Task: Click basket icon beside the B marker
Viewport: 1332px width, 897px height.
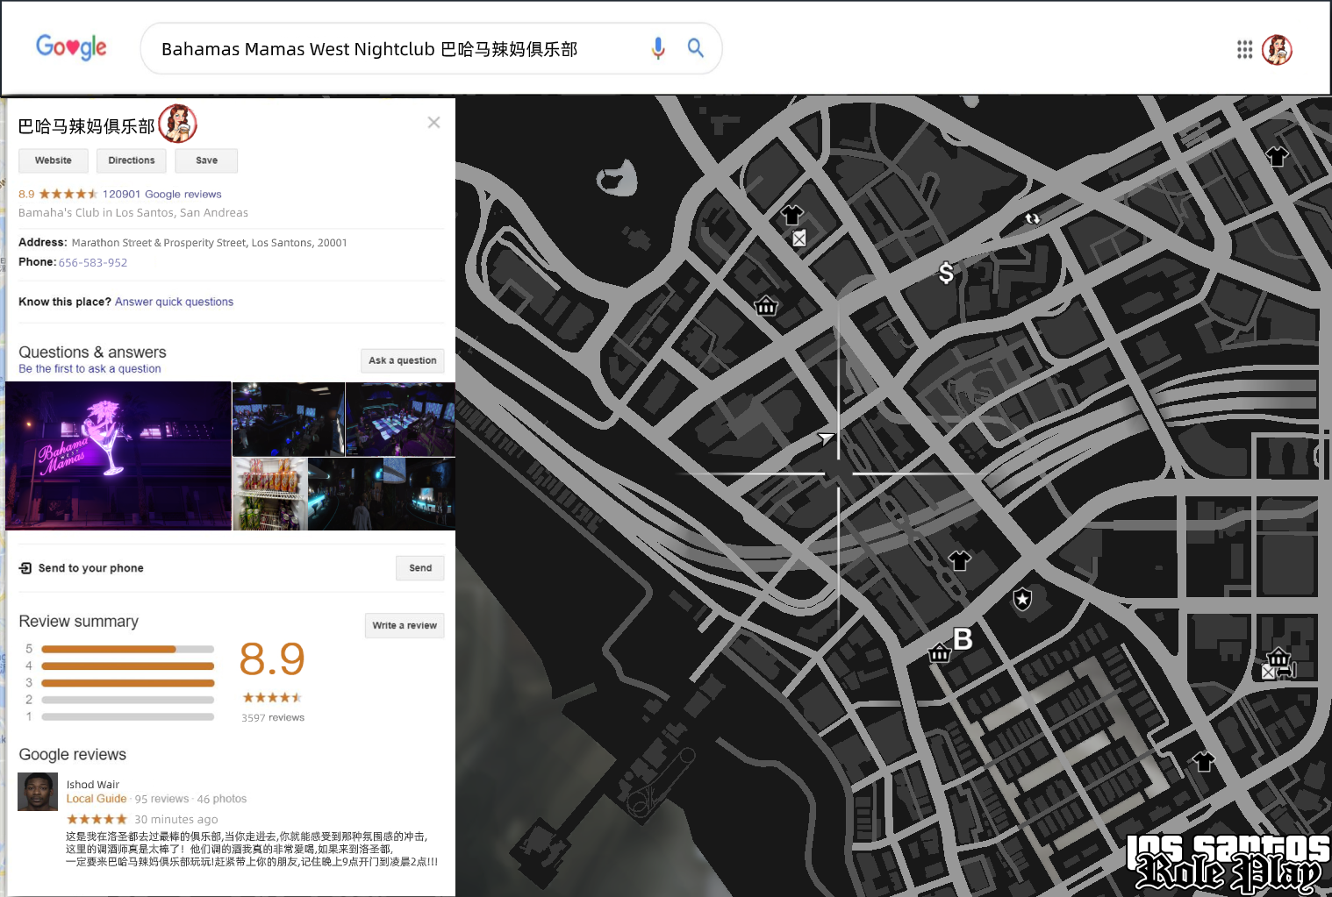Action: click(x=940, y=652)
